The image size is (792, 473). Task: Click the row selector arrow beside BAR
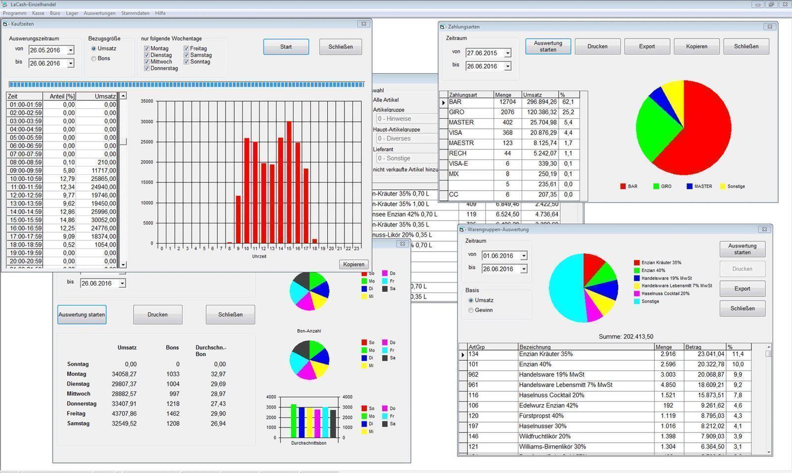coord(444,102)
